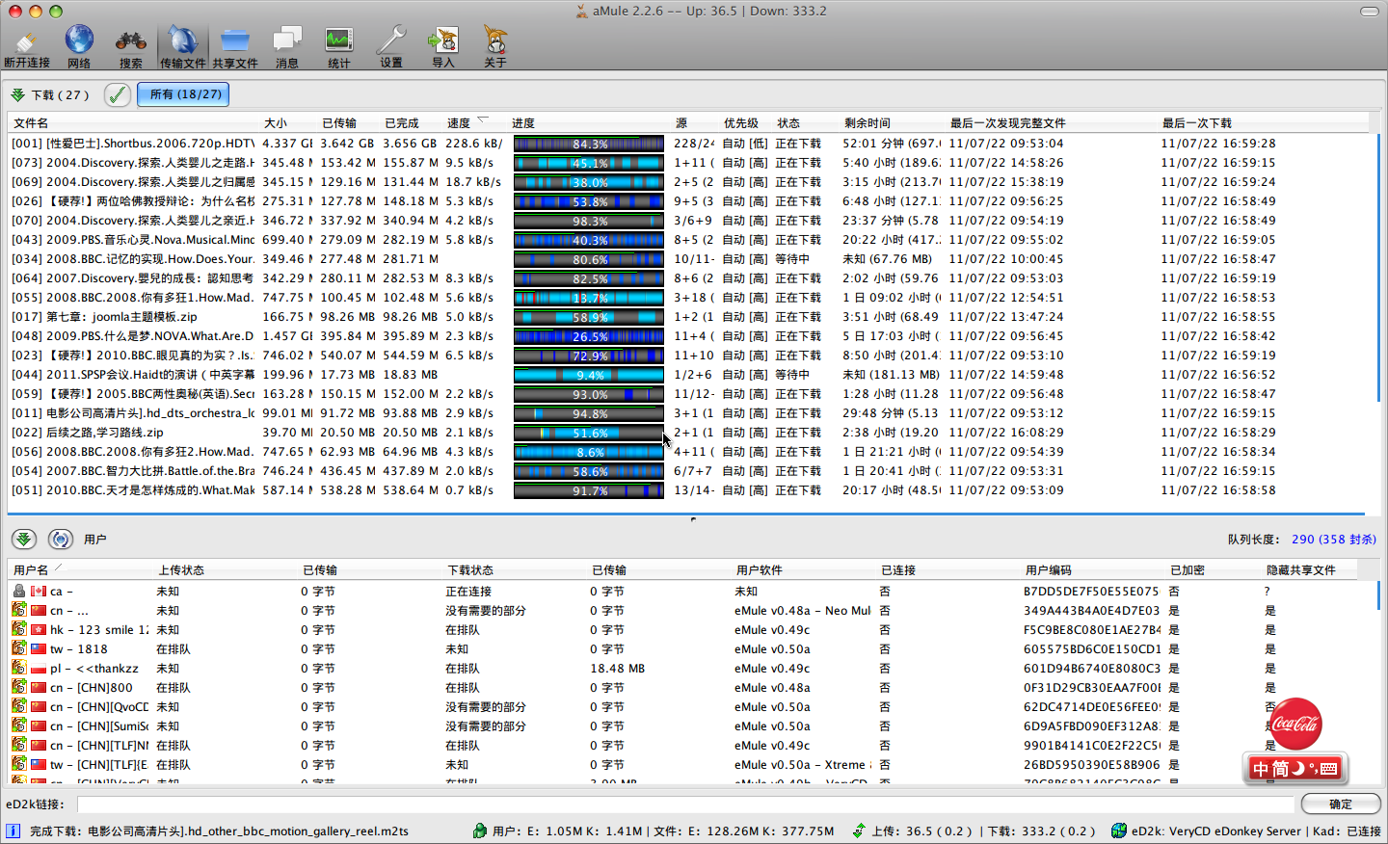The width and height of the screenshot is (1388, 844).
Task: Sort downloads by 进度 column header
Action: tap(590, 123)
